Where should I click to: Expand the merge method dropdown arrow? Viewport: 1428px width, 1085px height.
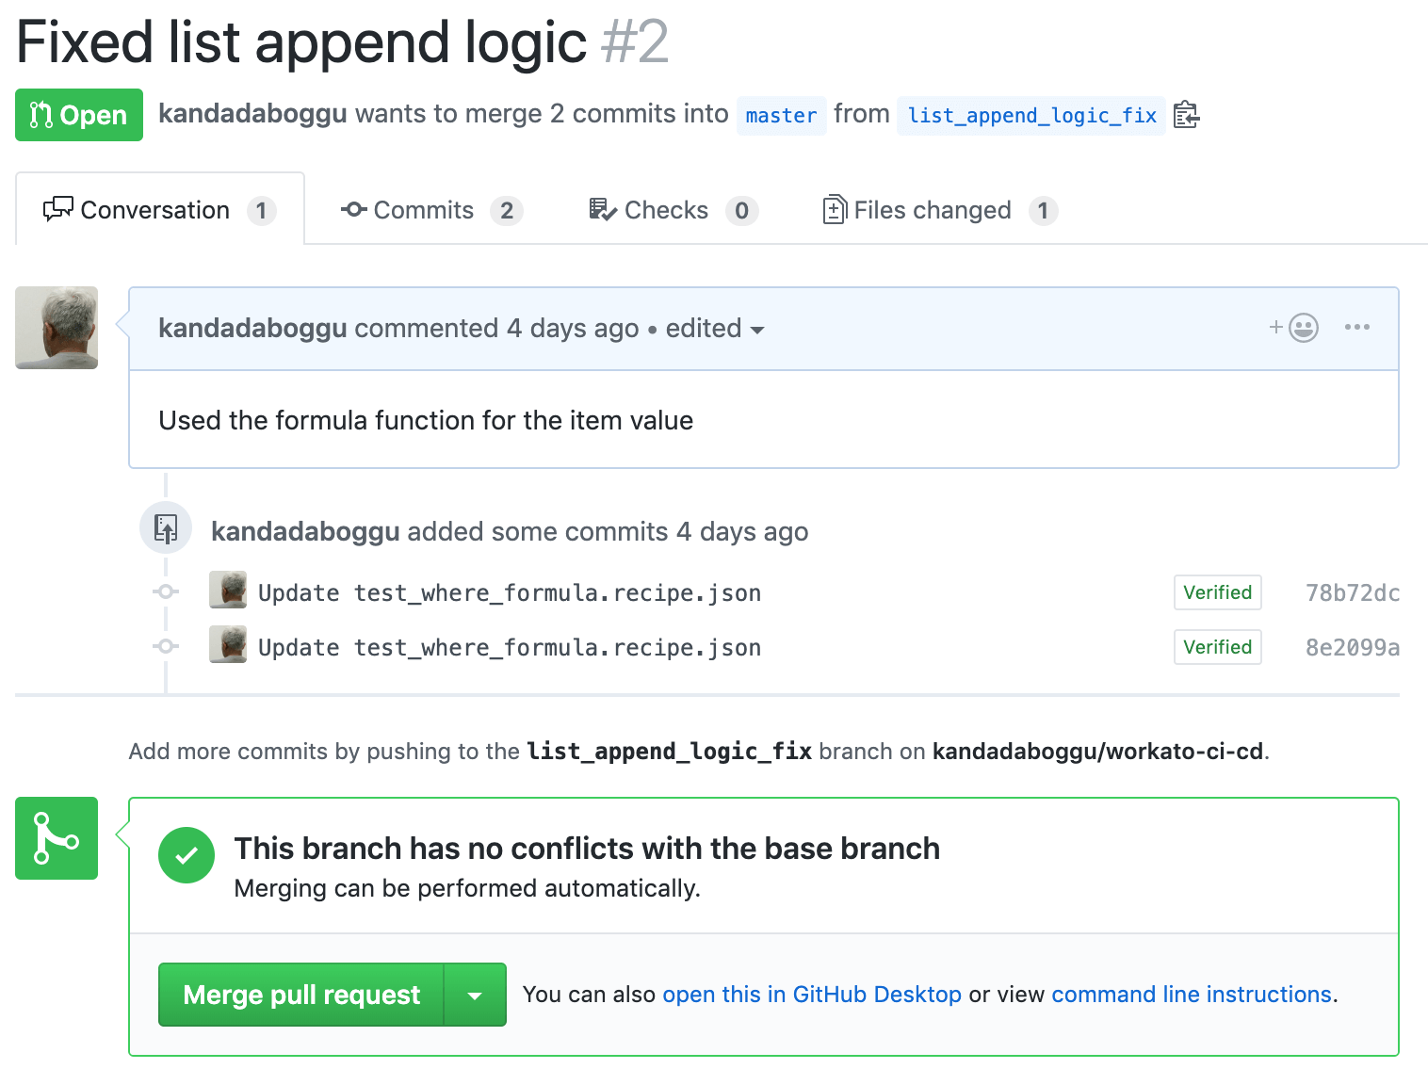click(475, 995)
